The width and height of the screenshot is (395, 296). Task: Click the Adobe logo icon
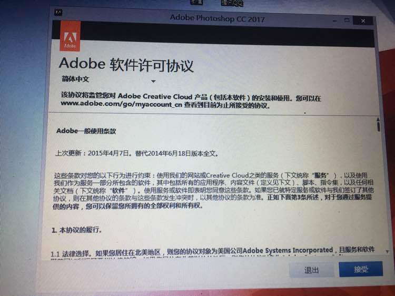[x=70, y=36]
